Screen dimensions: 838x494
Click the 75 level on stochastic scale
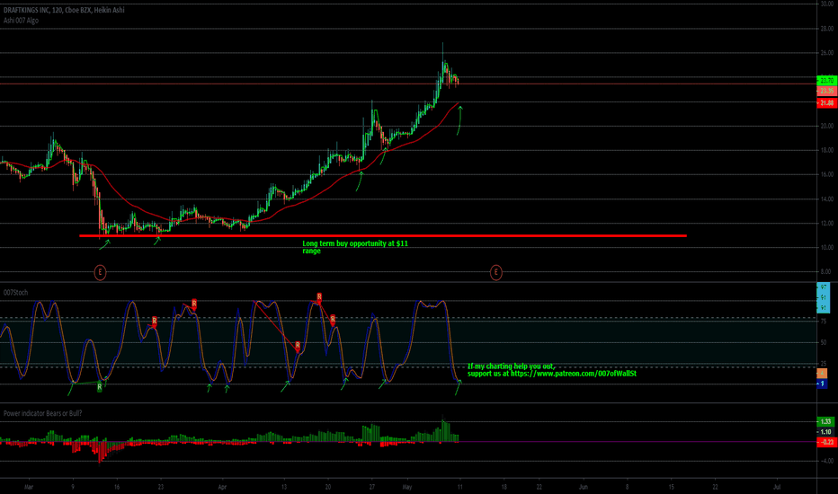click(823, 322)
